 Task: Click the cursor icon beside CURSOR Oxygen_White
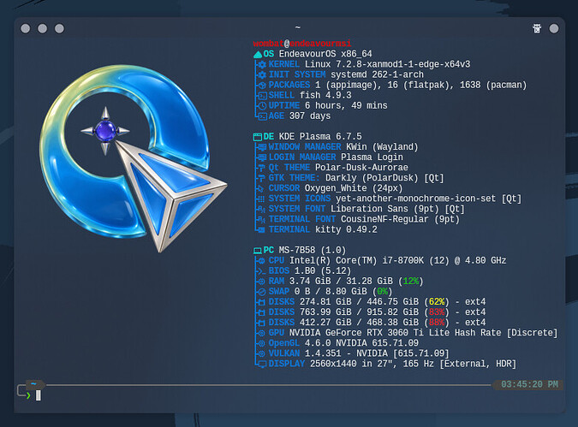261,188
